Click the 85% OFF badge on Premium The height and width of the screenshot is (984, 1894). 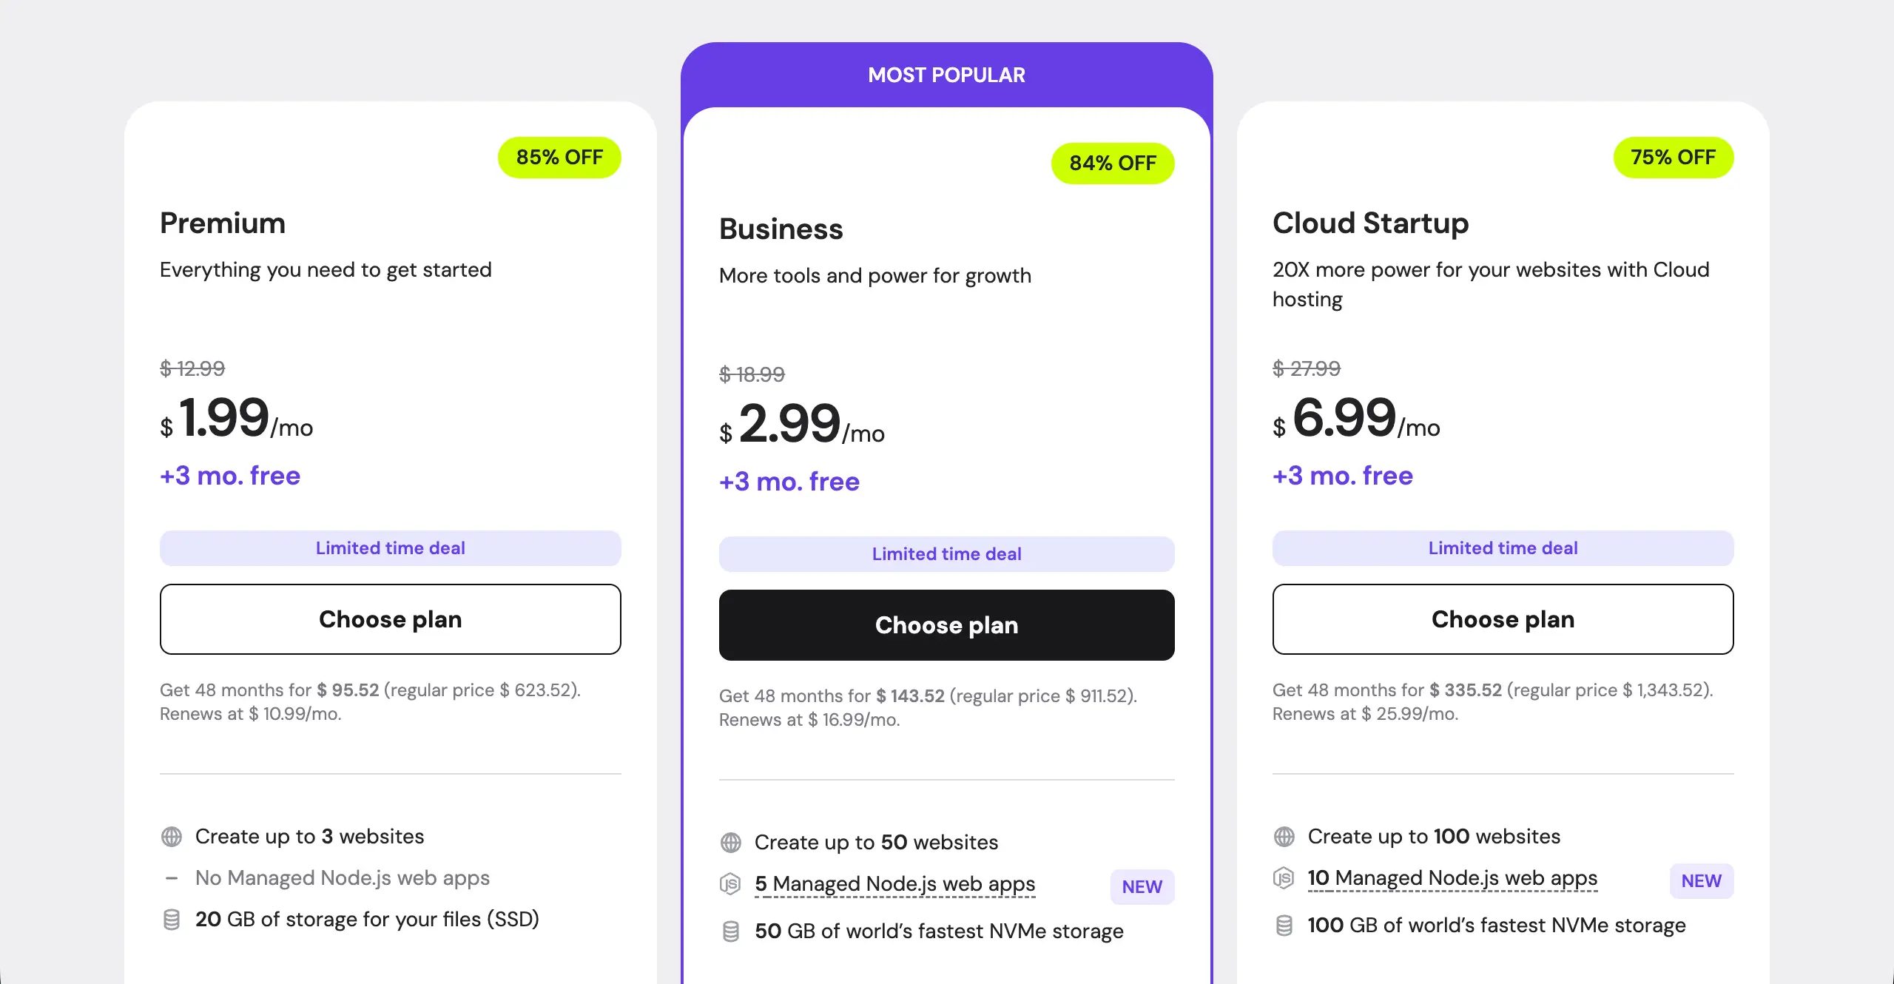pos(560,157)
